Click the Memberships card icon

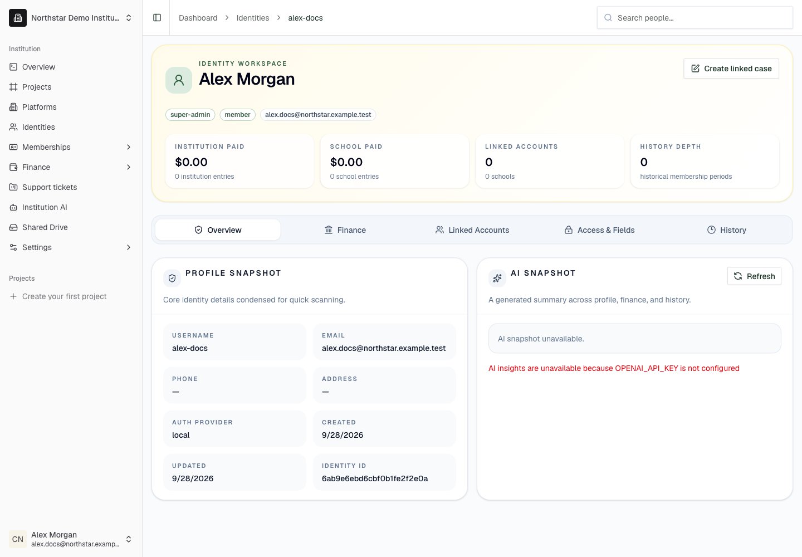point(13,147)
